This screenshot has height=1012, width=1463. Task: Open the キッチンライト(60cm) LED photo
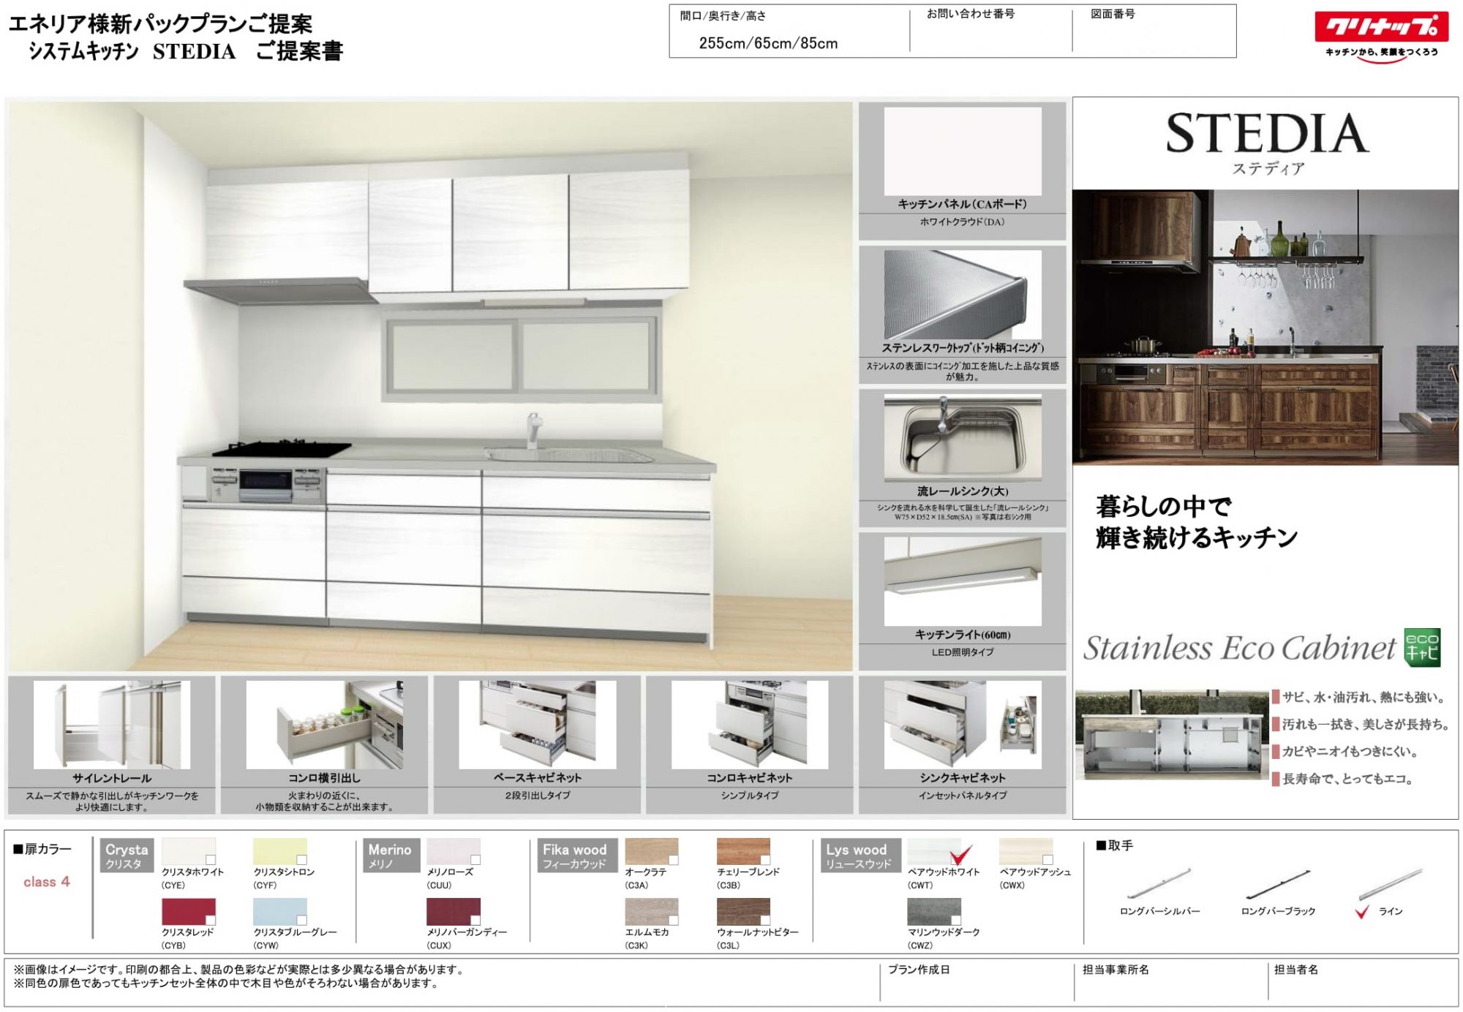click(963, 581)
